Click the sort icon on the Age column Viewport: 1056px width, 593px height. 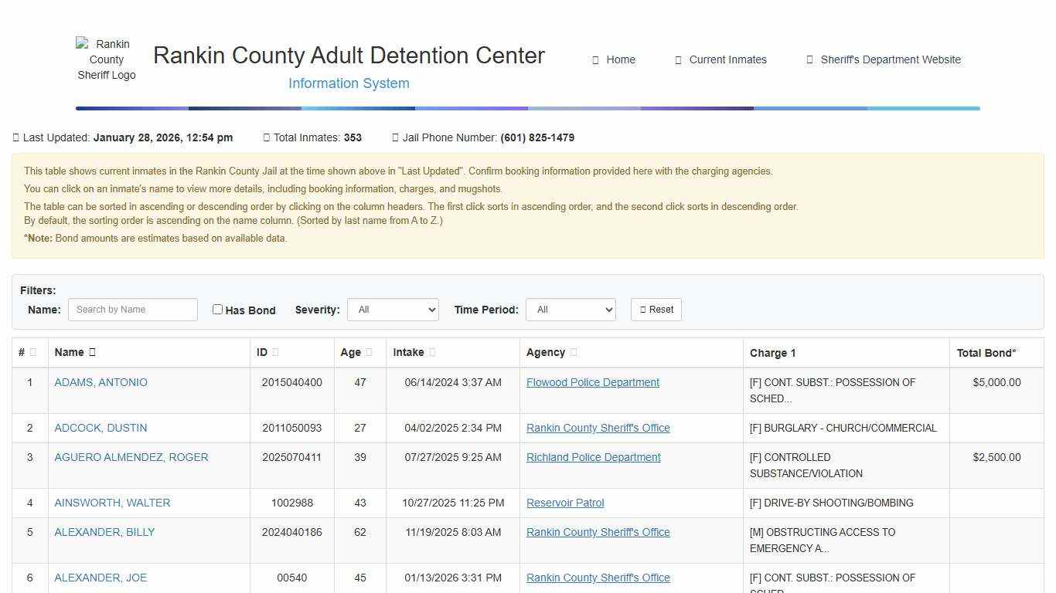[x=368, y=352]
